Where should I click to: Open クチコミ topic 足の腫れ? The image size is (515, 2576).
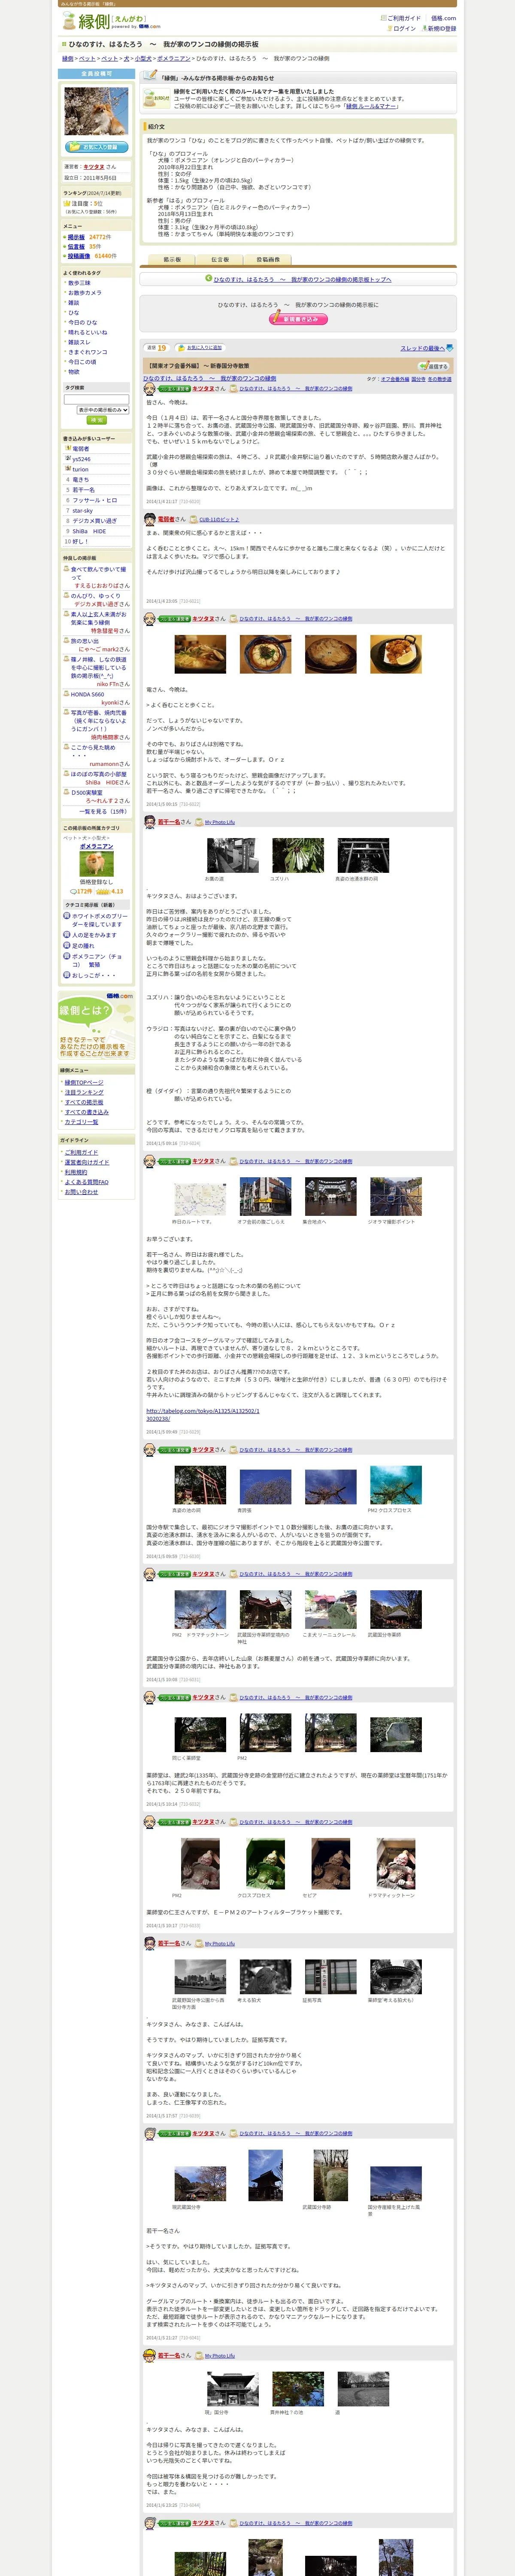pos(83,946)
